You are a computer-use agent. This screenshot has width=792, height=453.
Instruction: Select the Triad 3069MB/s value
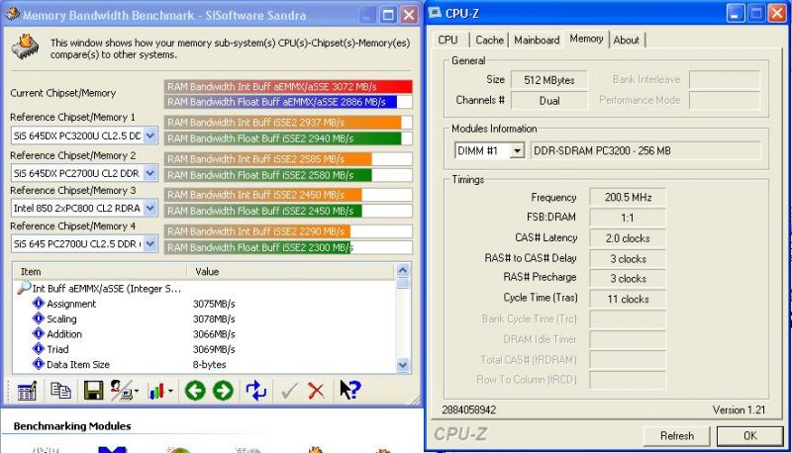(214, 349)
